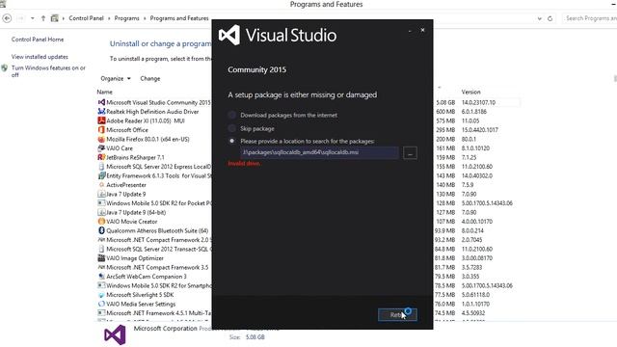This screenshot has height=347, width=617.
Task: Click the Microsoft Visual Studio Community 2015 icon
Action: pyautogui.click(x=101, y=102)
